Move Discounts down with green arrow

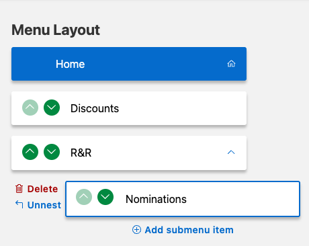[52, 108]
